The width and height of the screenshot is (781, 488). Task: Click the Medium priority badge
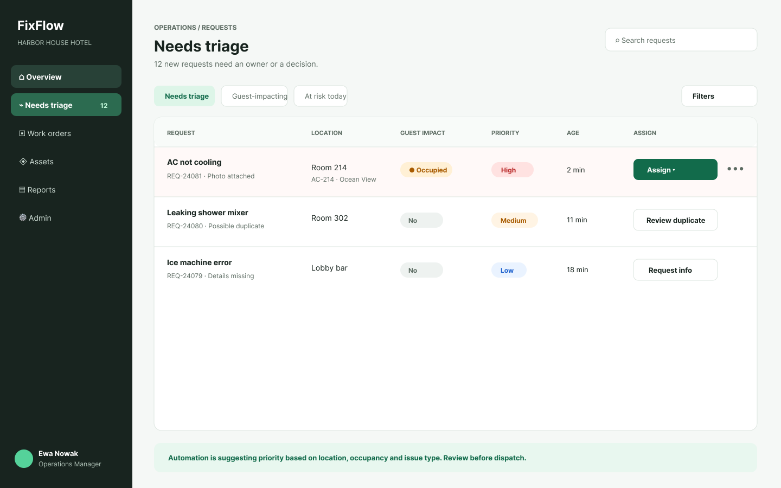click(515, 220)
